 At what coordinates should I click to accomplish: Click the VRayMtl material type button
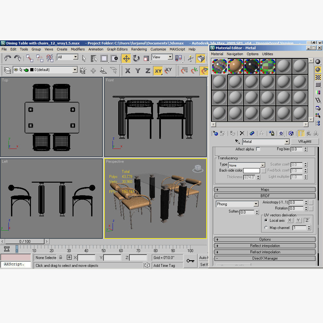click(x=305, y=142)
